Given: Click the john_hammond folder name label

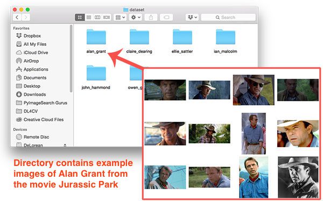Looking at the screenshot, I should click(x=96, y=87).
